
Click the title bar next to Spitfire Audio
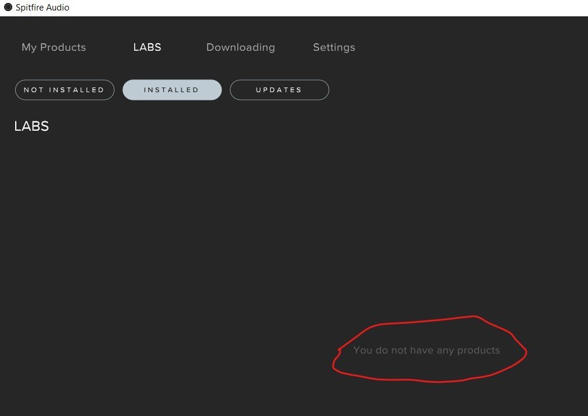[x=292, y=8]
